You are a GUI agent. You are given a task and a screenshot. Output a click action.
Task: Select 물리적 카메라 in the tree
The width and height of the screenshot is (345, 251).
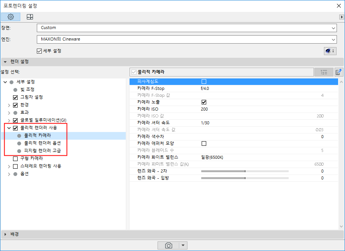pyautogui.click(x=38, y=135)
